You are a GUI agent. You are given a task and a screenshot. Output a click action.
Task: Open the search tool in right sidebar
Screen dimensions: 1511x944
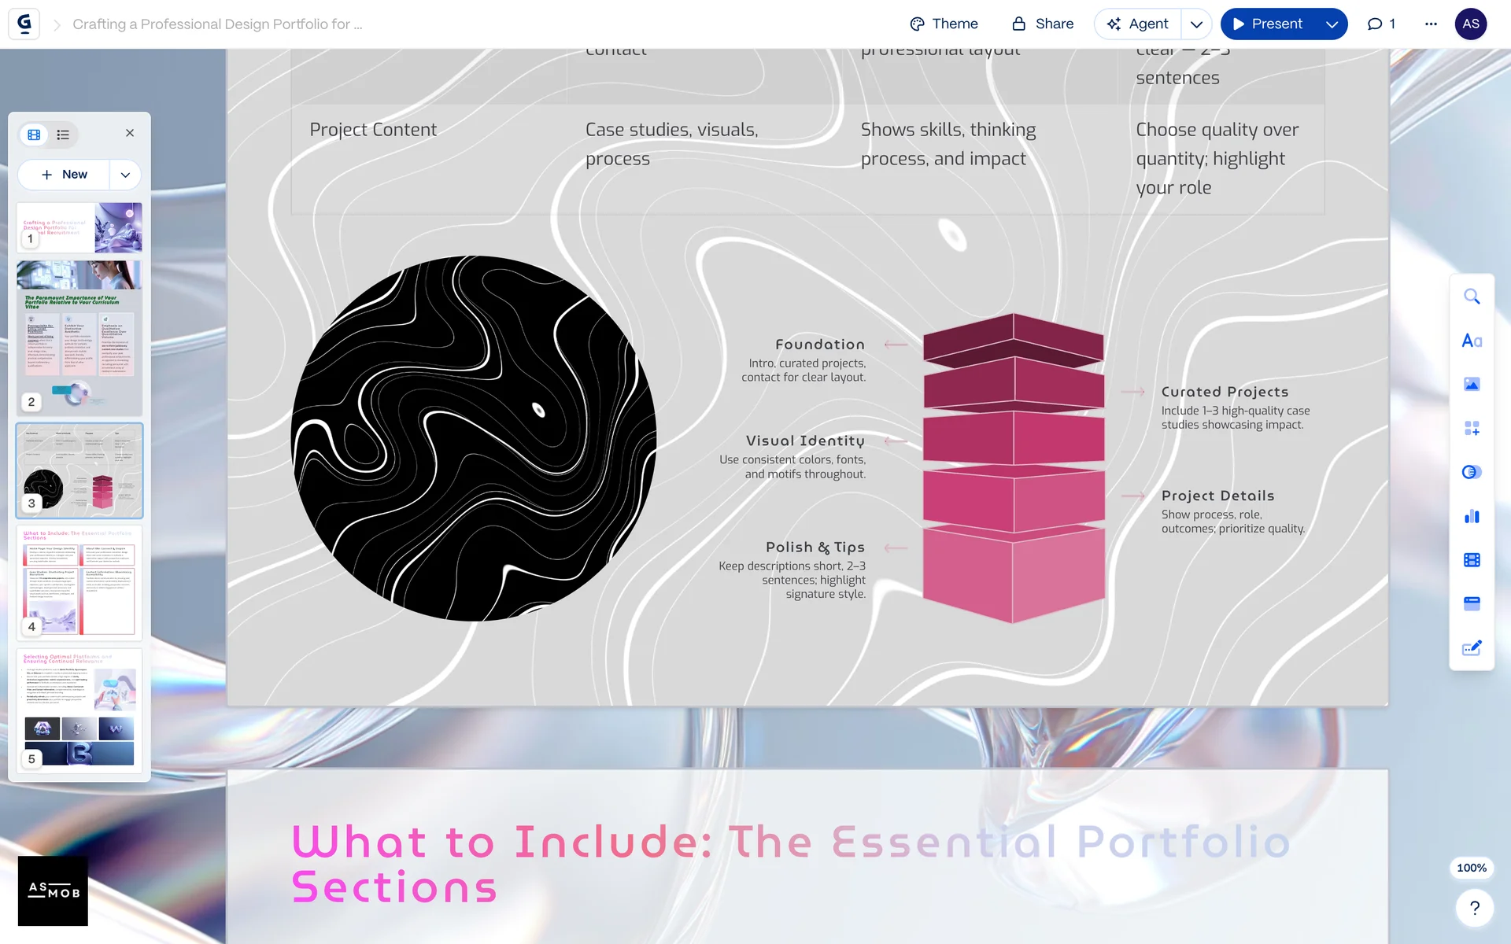[1471, 297]
